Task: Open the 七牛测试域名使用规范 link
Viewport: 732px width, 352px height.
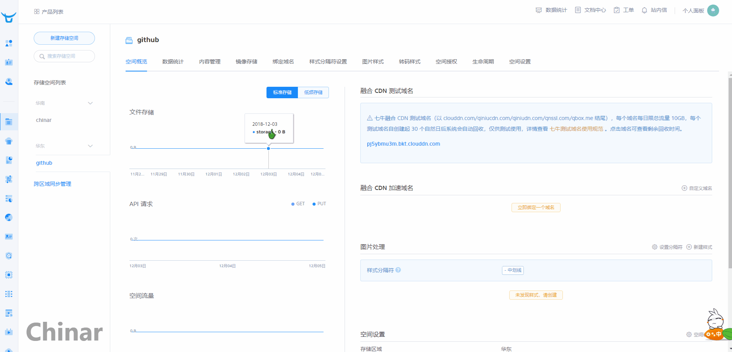Action: pyautogui.click(x=576, y=129)
